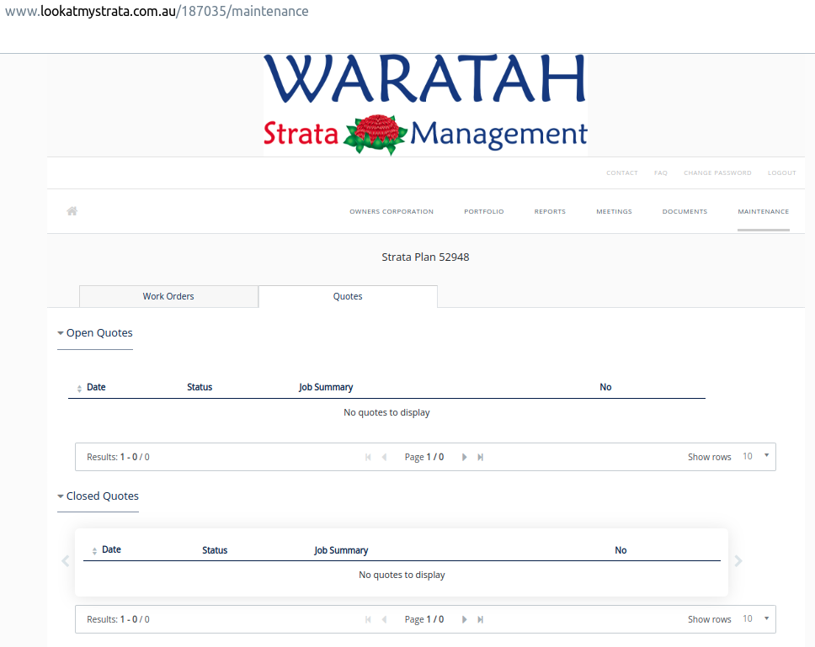Click 'No quotes to display' under Closed Quotes

pos(402,575)
